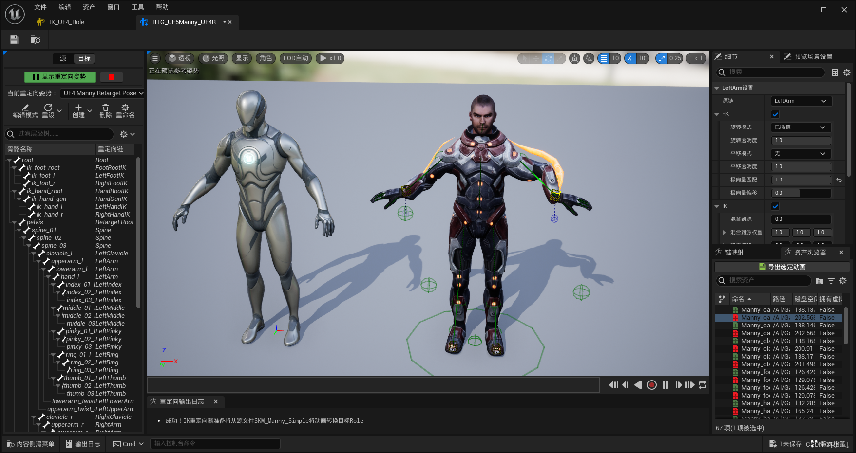Adjust the pole vector offset slider
The height and width of the screenshot is (453, 856).
point(801,193)
